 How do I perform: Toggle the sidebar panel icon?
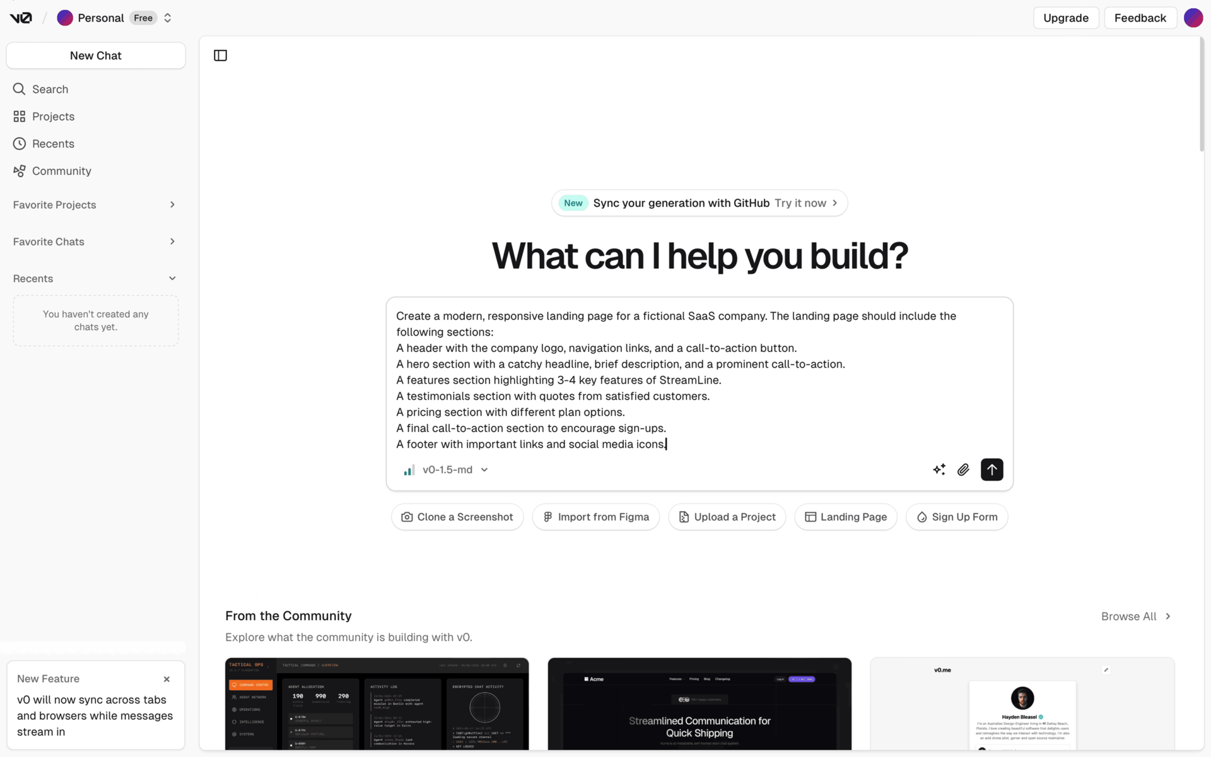coord(220,56)
